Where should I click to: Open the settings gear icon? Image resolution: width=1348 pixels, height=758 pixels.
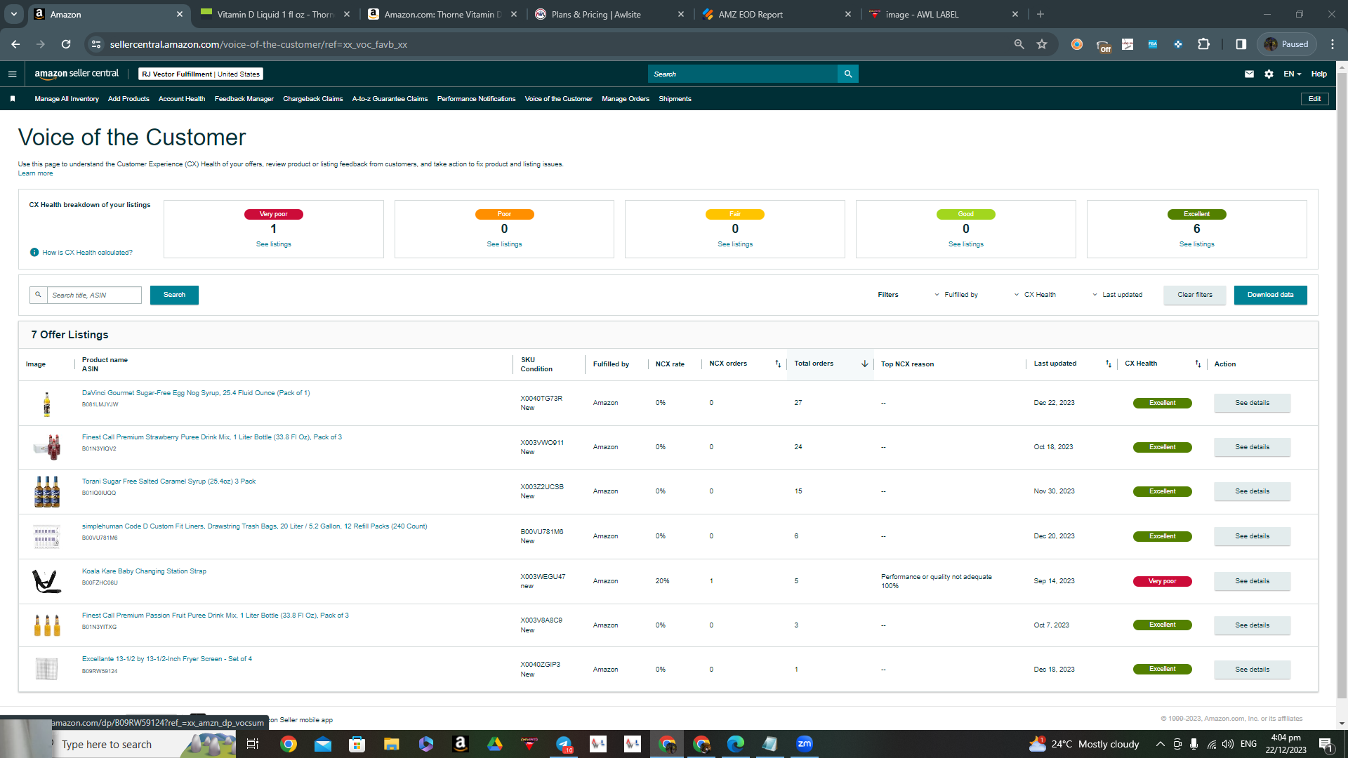tap(1269, 74)
